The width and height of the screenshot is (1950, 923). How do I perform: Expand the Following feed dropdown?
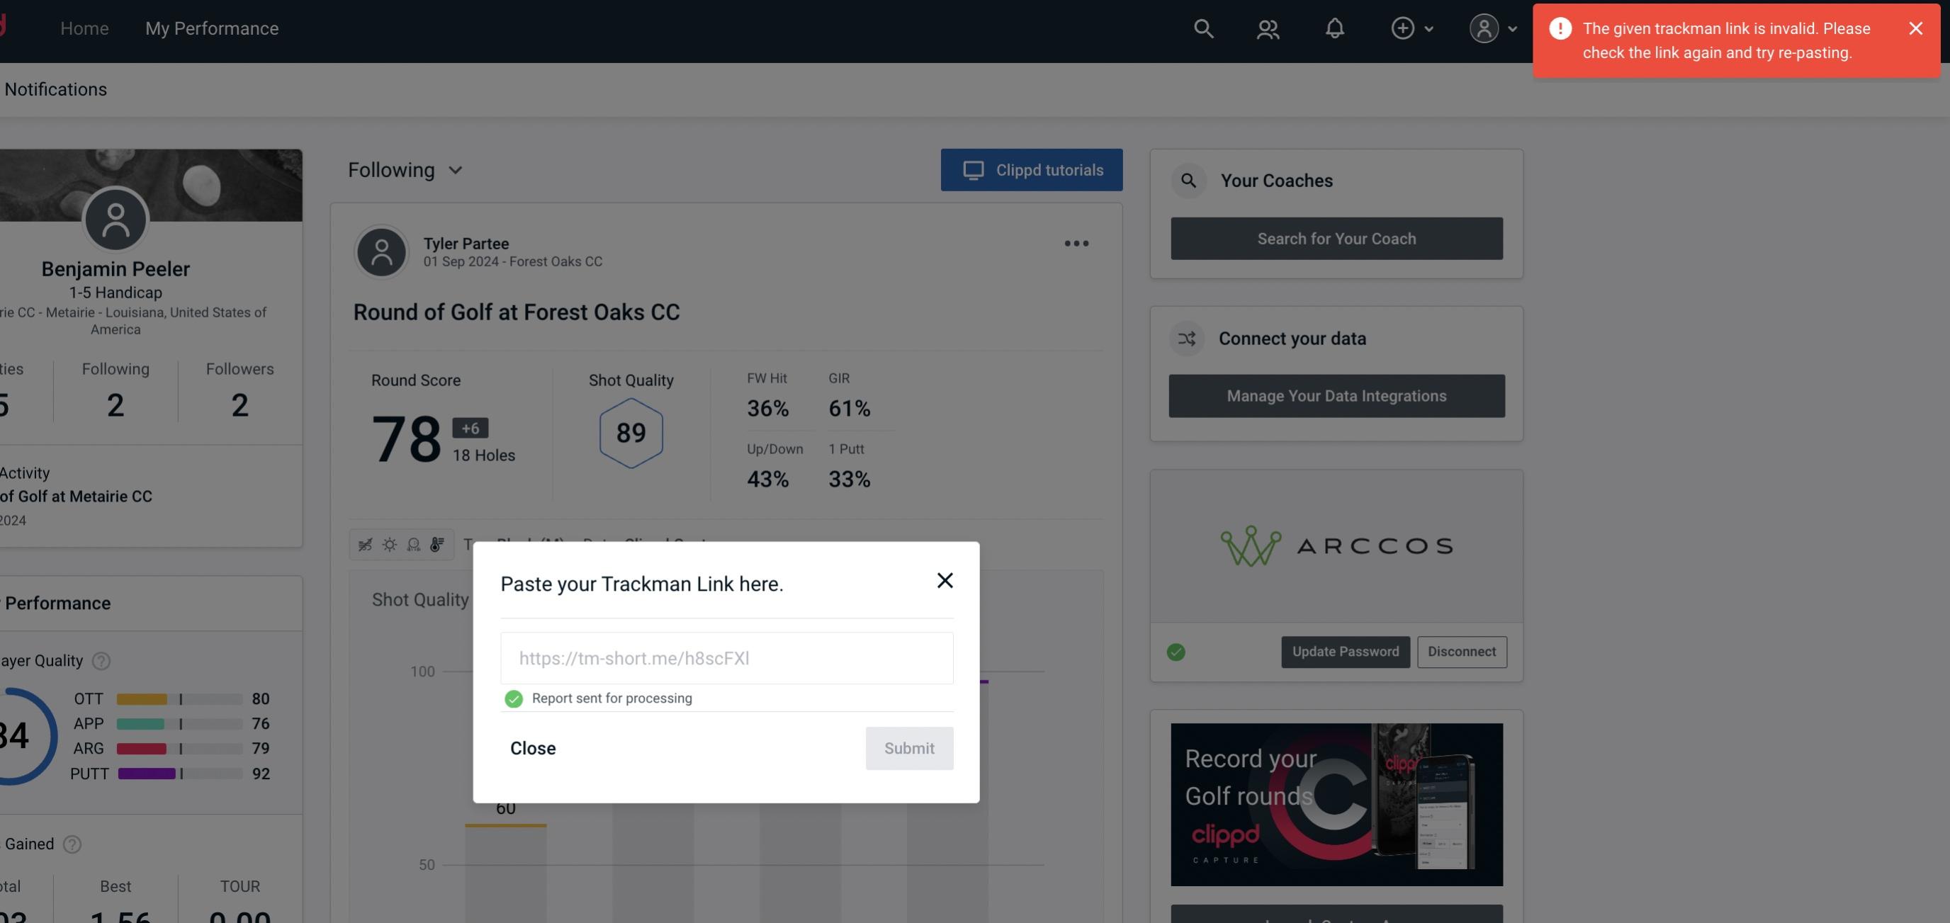(x=404, y=169)
